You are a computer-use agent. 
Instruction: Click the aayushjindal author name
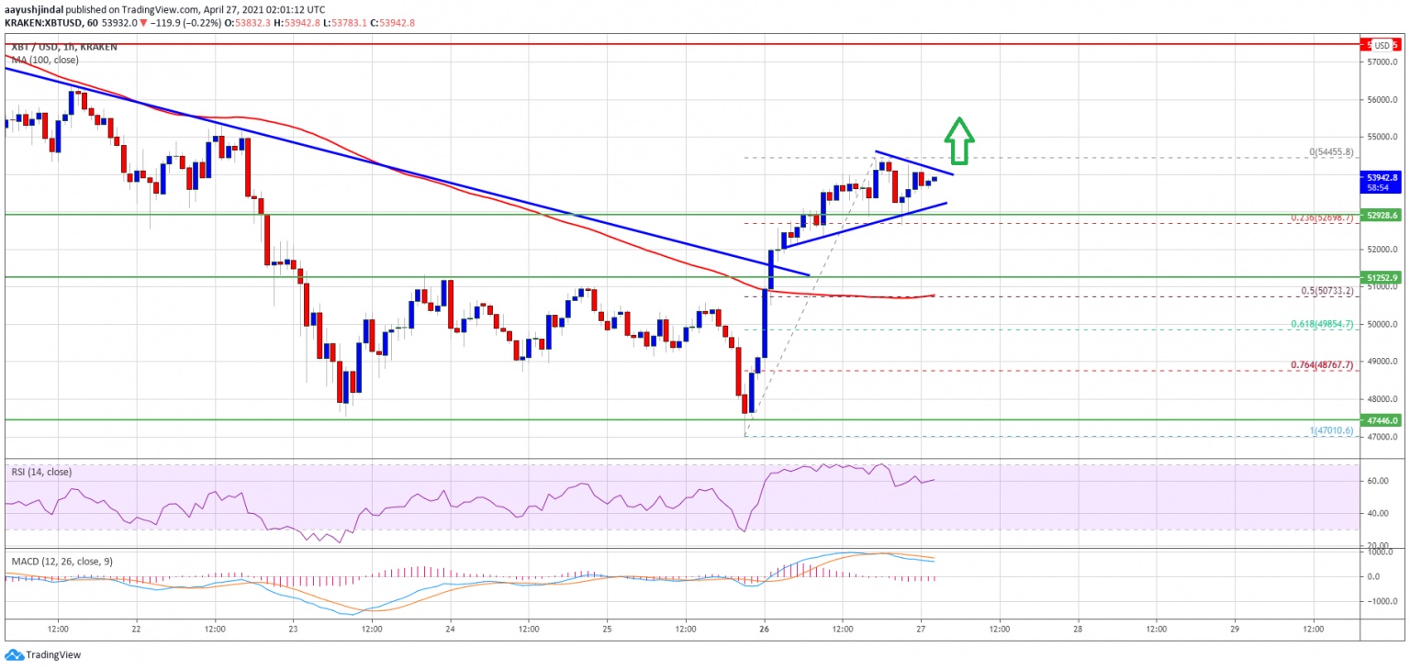click(x=32, y=9)
